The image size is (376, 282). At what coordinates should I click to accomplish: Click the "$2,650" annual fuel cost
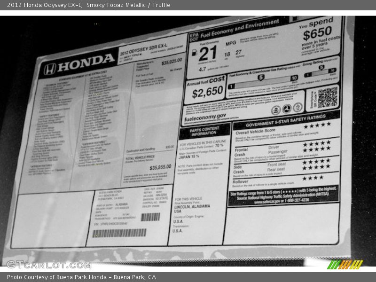coord(207,92)
